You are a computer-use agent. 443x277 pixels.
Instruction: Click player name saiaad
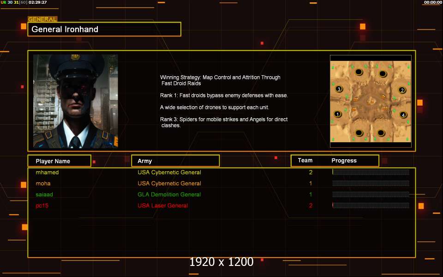point(44,194)
